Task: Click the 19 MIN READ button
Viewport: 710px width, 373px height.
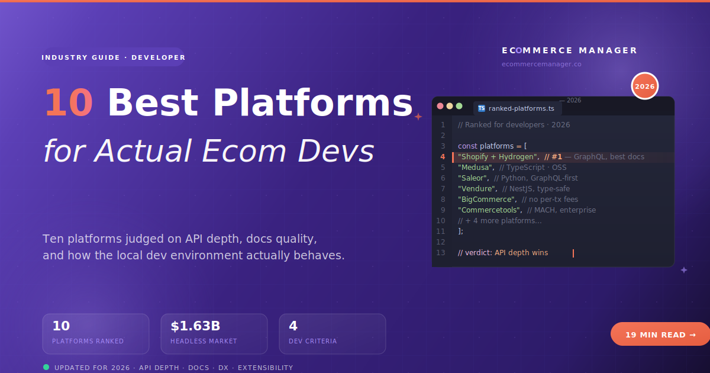Action: click(660, 334)
